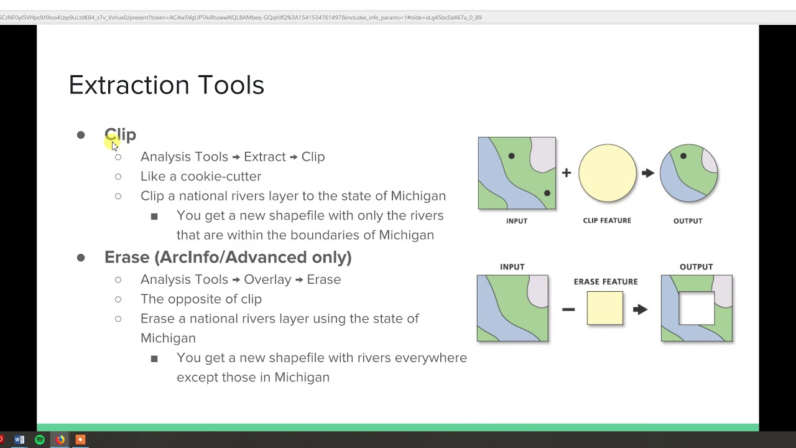Click the Erase OUTPUT map with hole
796x448 pixels.
pos(696,308)
